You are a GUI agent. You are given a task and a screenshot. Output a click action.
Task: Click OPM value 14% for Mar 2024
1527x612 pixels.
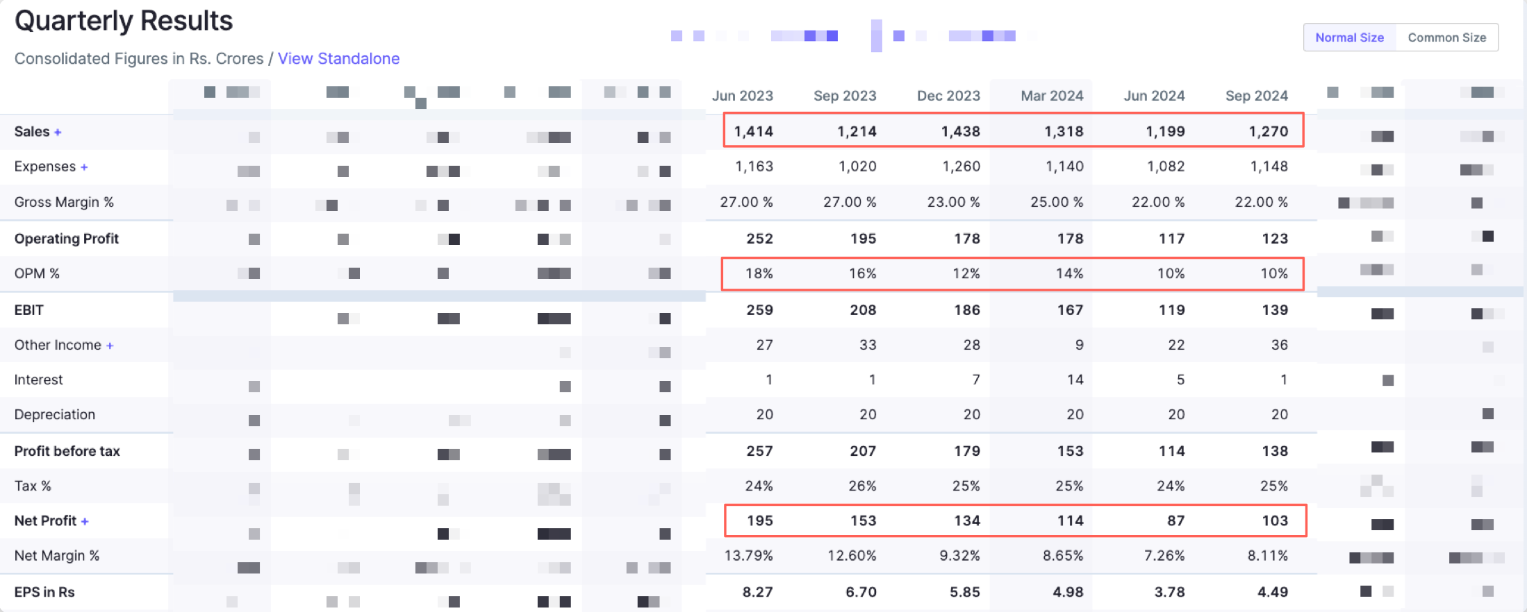1070,273
